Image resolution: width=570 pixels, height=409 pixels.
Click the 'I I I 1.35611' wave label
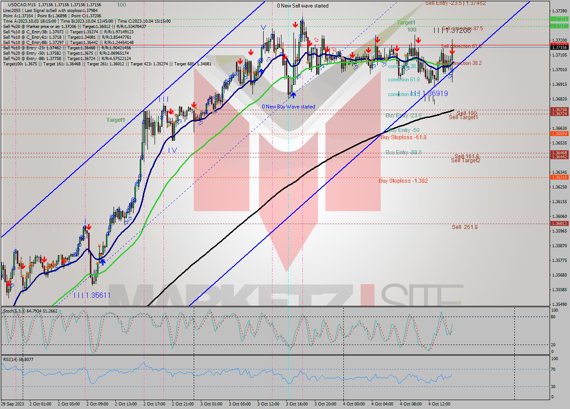click(92, 295)
